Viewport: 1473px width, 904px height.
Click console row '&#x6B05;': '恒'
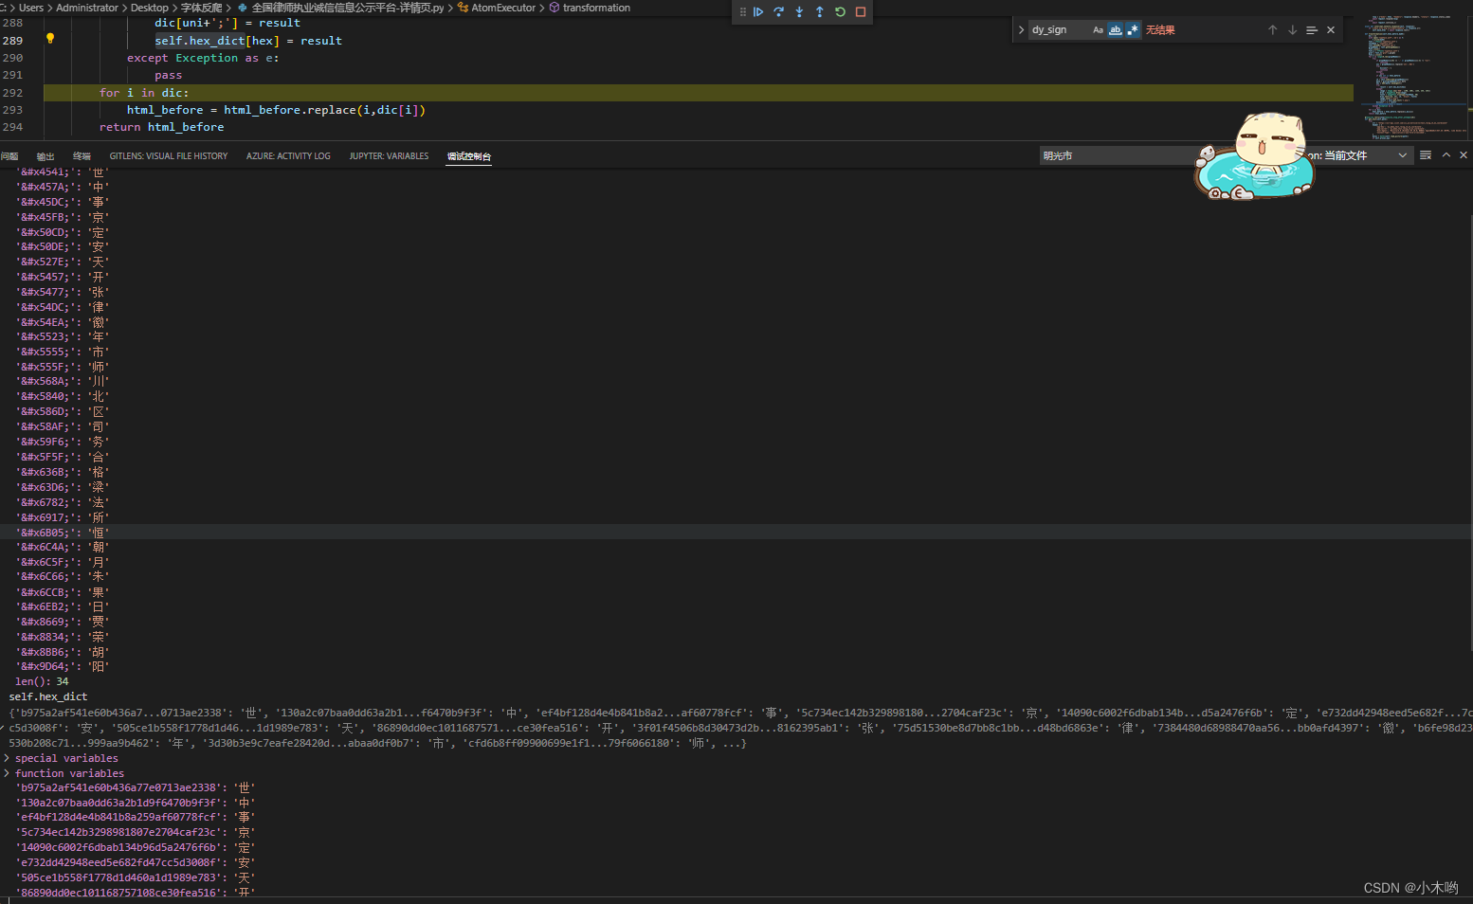tap(63, 533)
